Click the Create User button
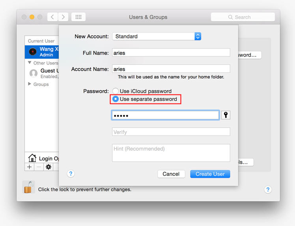 (210, 174)
